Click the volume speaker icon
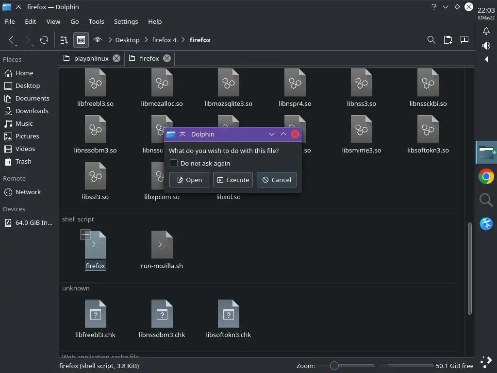 click(x=486, y=46)
